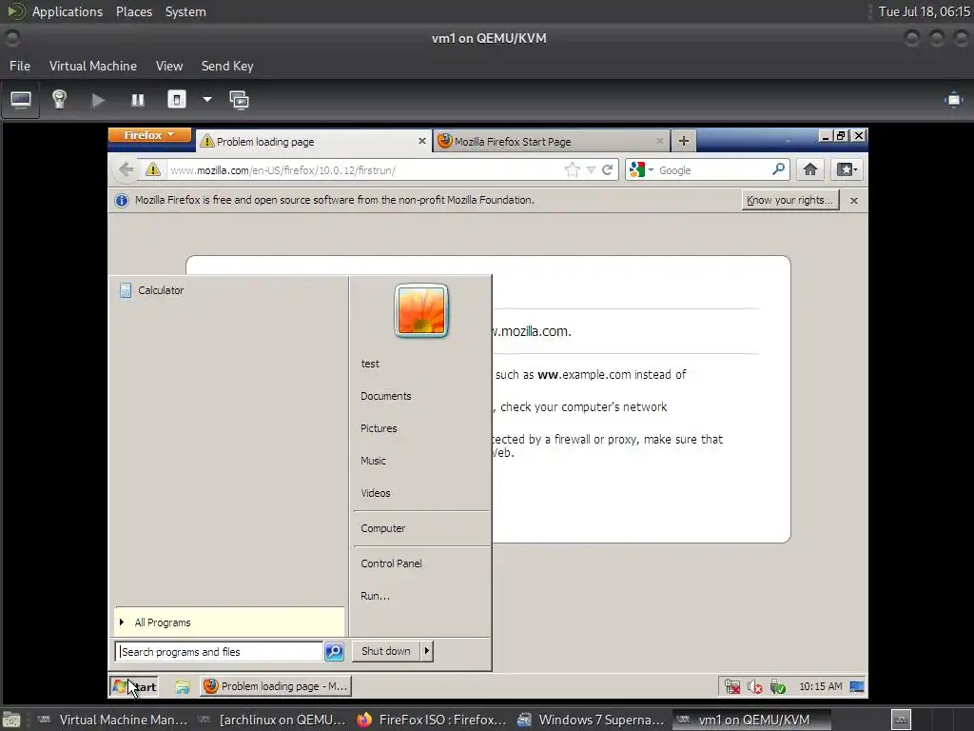Reload the page in Firefox

click(608, 169)
